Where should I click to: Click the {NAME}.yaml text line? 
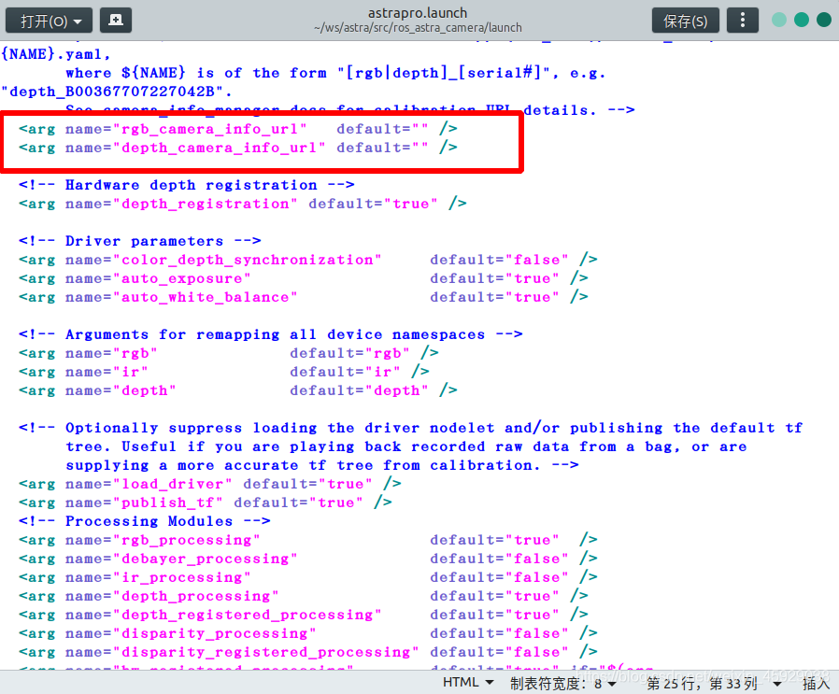tap(56, 54)
